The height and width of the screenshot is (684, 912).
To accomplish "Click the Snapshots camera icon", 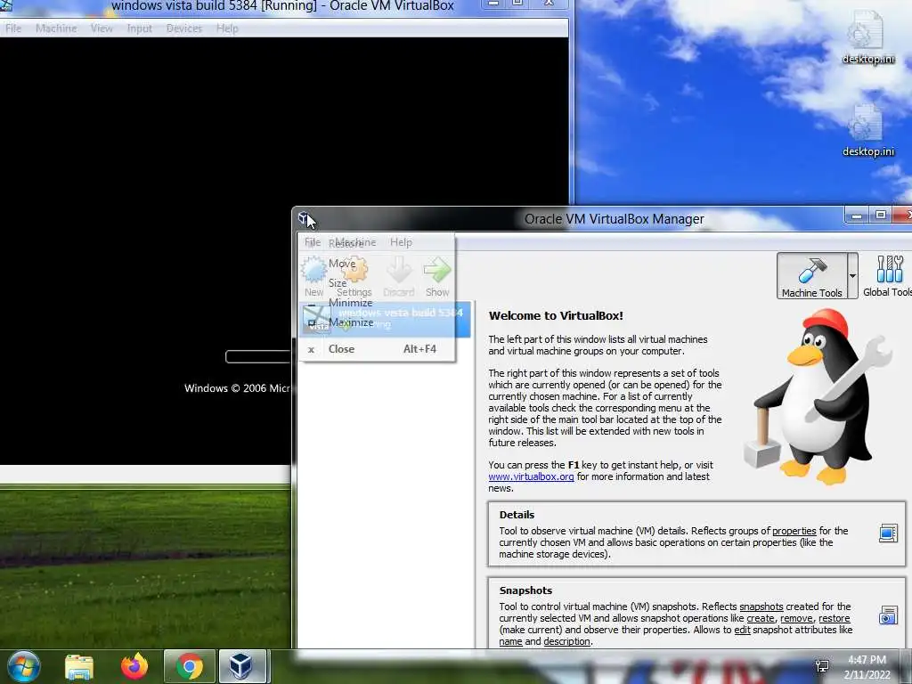I will click(888, 615).
